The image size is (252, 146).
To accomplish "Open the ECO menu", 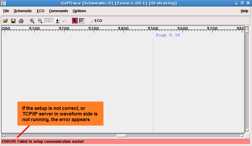I will point(41,11).
